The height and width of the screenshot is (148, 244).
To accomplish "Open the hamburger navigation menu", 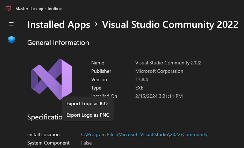I will point(11,24).
